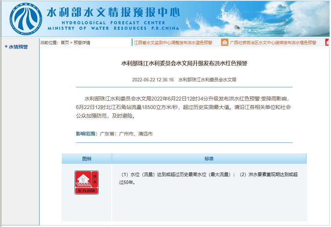The image size is (331, 227).
Task: Open the 广西壮族自治区 orange warning ticker link
Action: (x=273, y=43)
